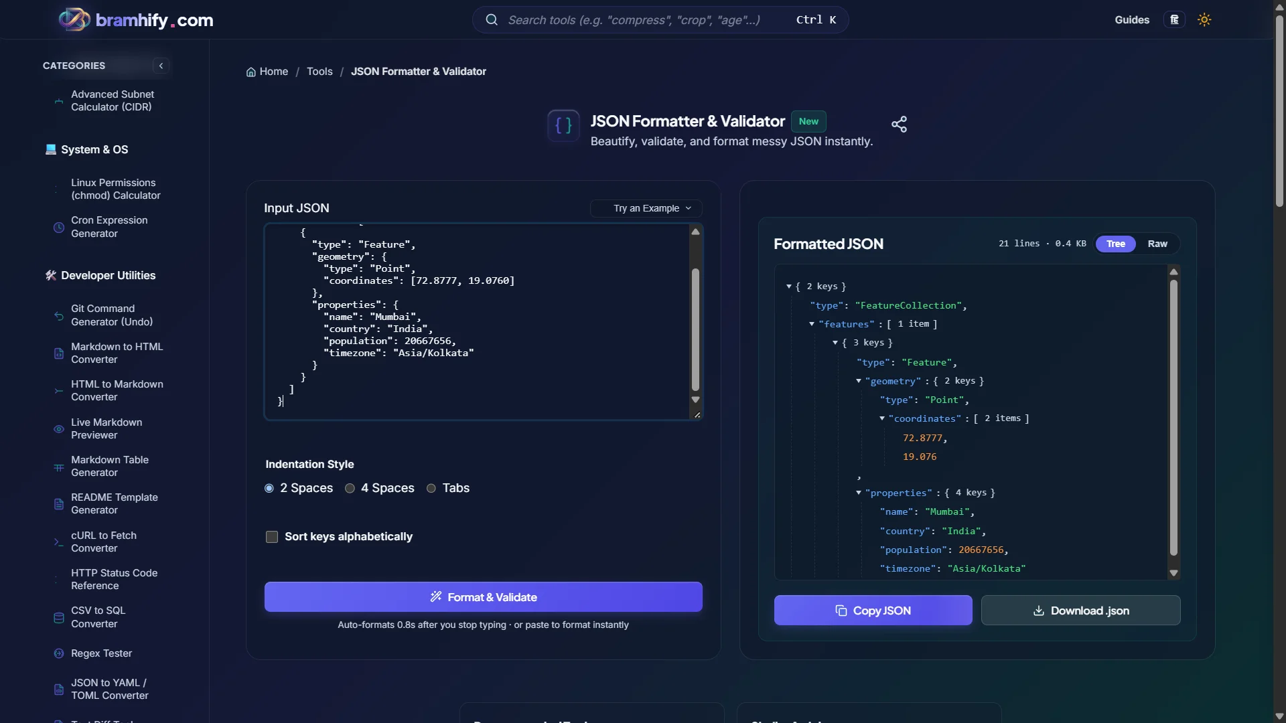Click the Markdown Table Generator grid icon
1286x723 pixels.
tap(59, 467)
